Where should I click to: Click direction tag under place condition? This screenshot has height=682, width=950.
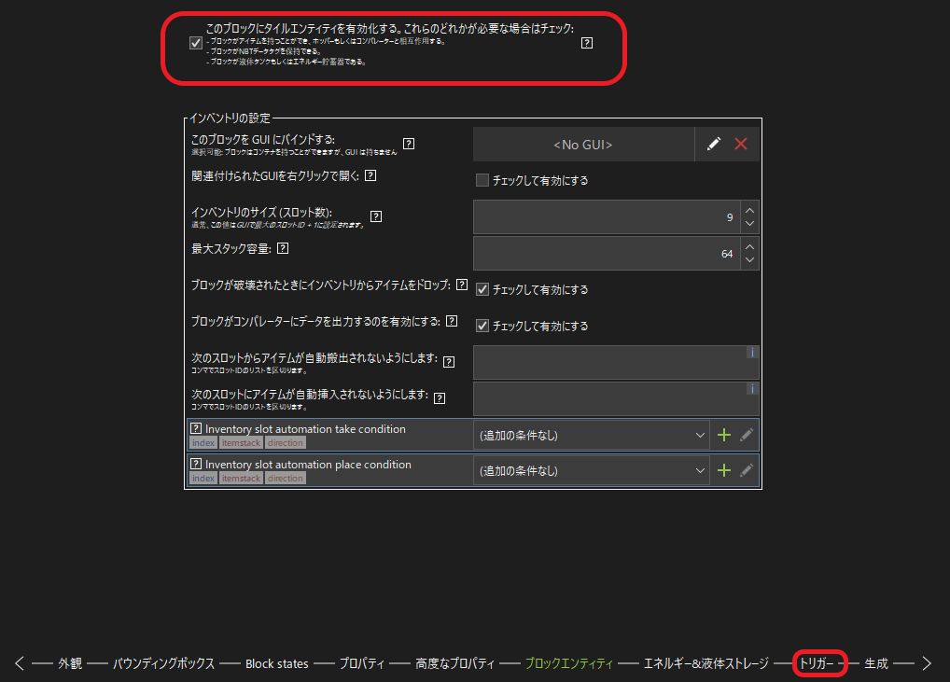(x=286, y=479)
